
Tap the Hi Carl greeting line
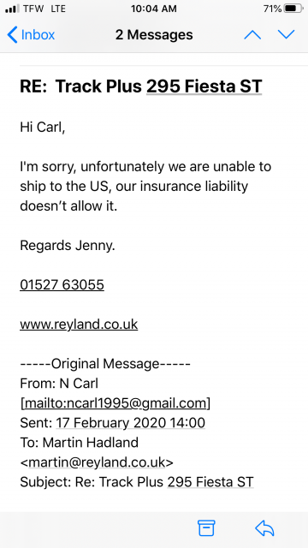coord(43,128)
